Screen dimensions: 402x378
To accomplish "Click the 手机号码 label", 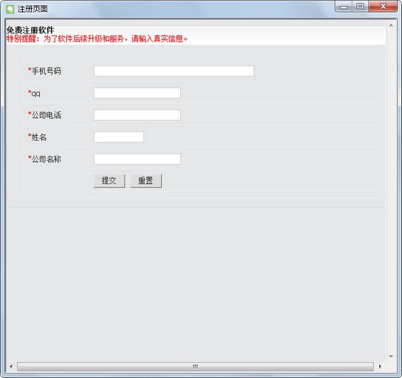I will 46,71.
